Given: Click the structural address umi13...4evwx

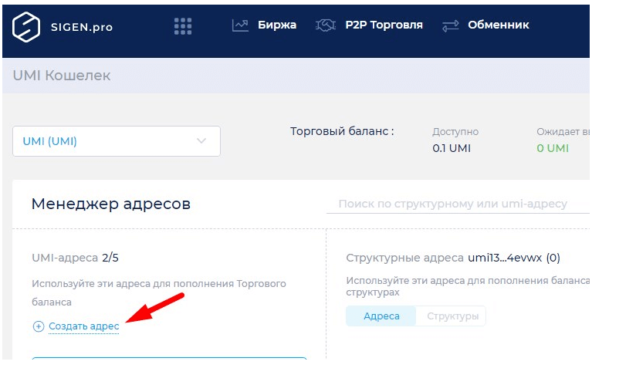Looking at the screenshot, I should coord(505,258).
